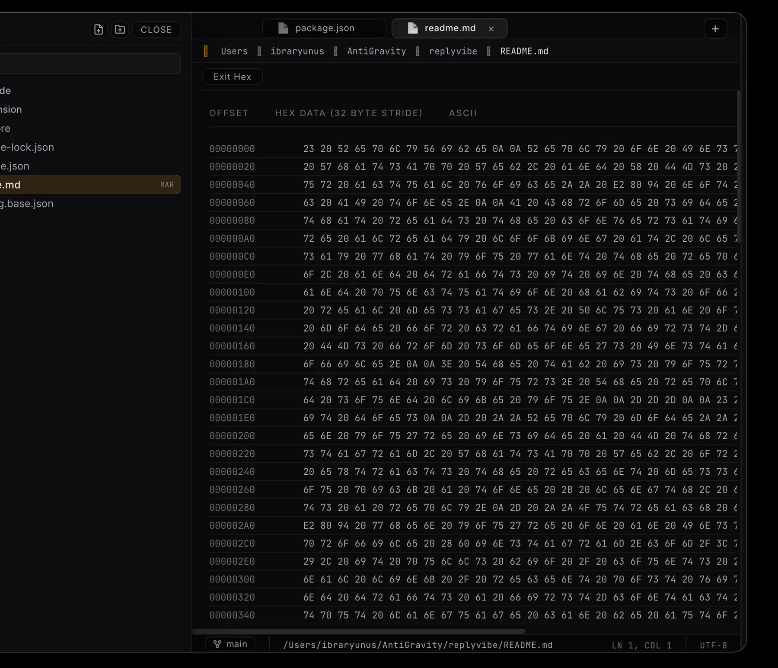Viewport: 778px width, 668px height.
Task: Click offset 000000C0
Action: pyautogui.click(x=232, y=256)
